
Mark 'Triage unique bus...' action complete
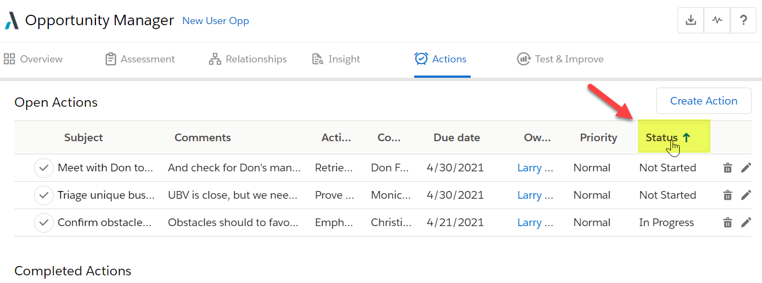[x=44, y=195]
